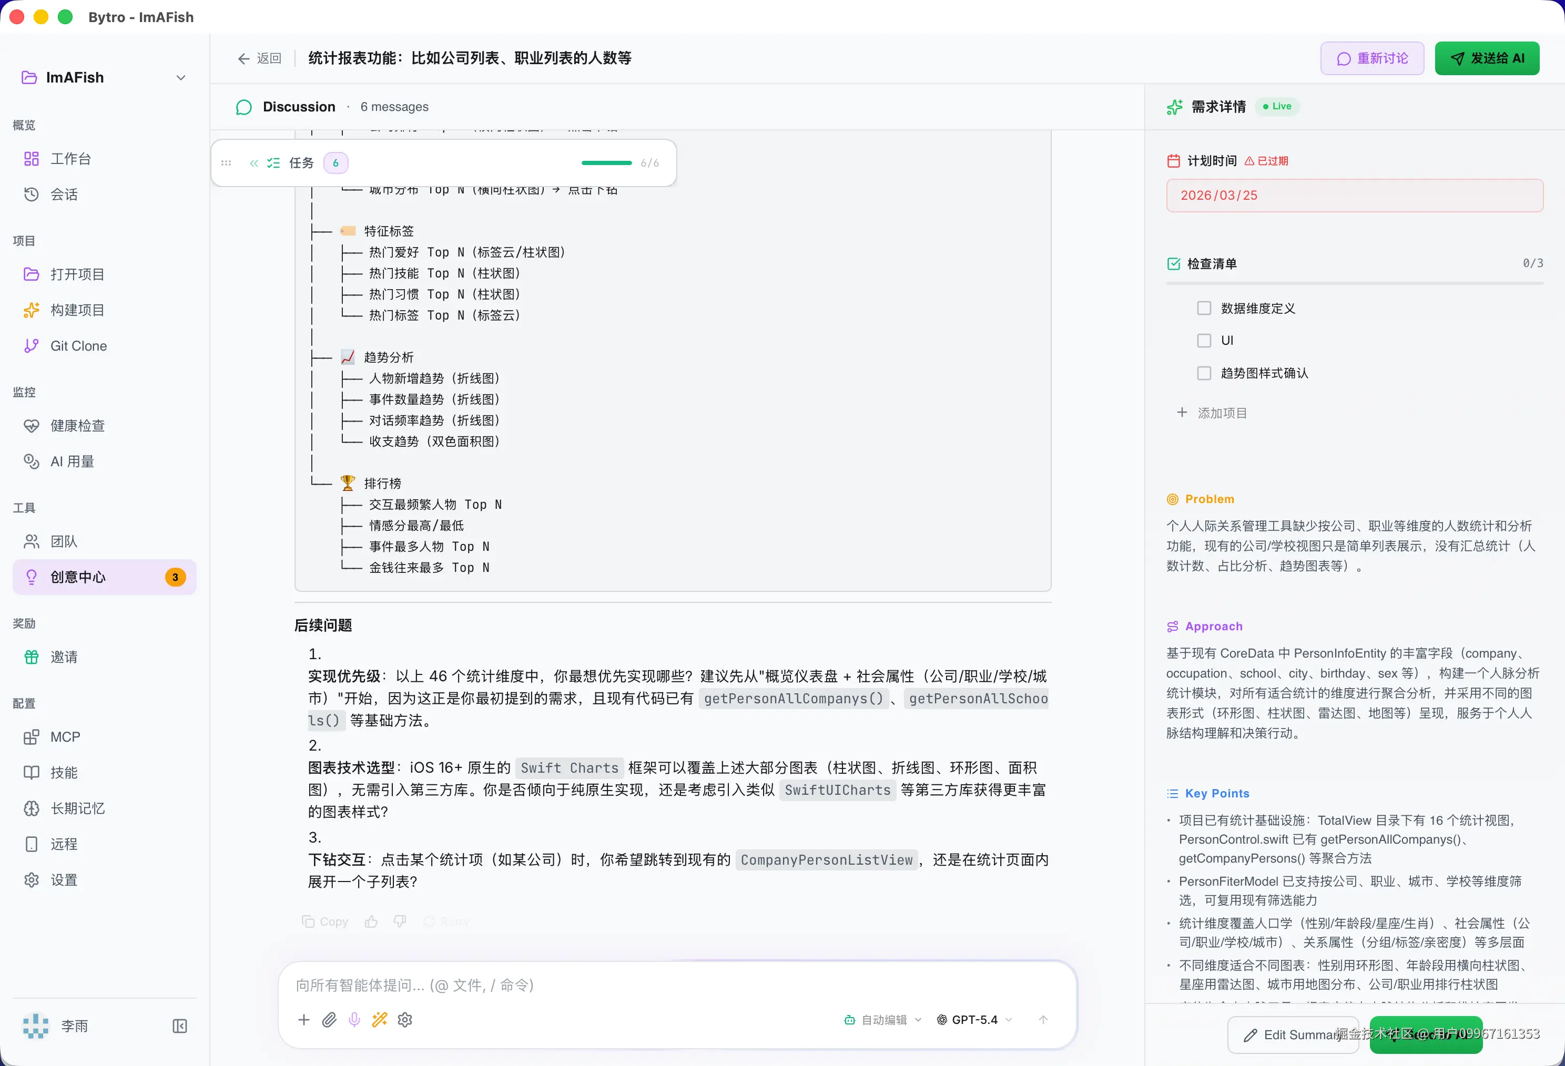The height and width of the screenshot is (1066, 1565).
Task: Open the GPT-5.4 model selector
Action: [974, 1020]
